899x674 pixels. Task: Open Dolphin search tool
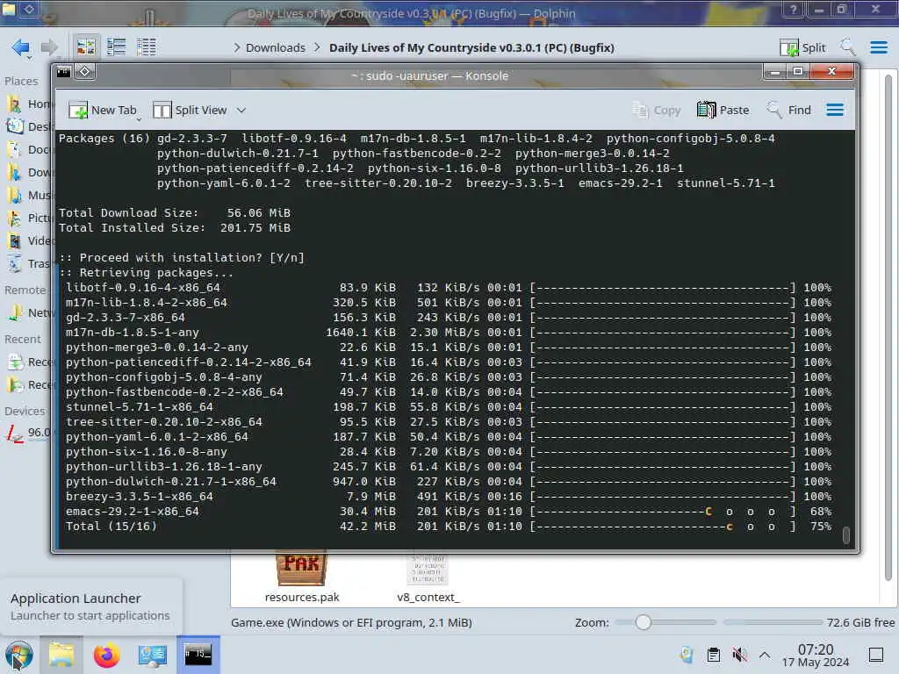[848, 47]
